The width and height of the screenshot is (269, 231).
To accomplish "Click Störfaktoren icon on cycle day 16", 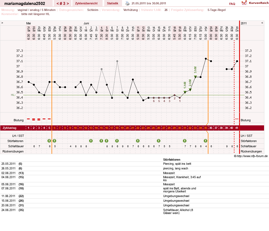I will pos(107,141).
